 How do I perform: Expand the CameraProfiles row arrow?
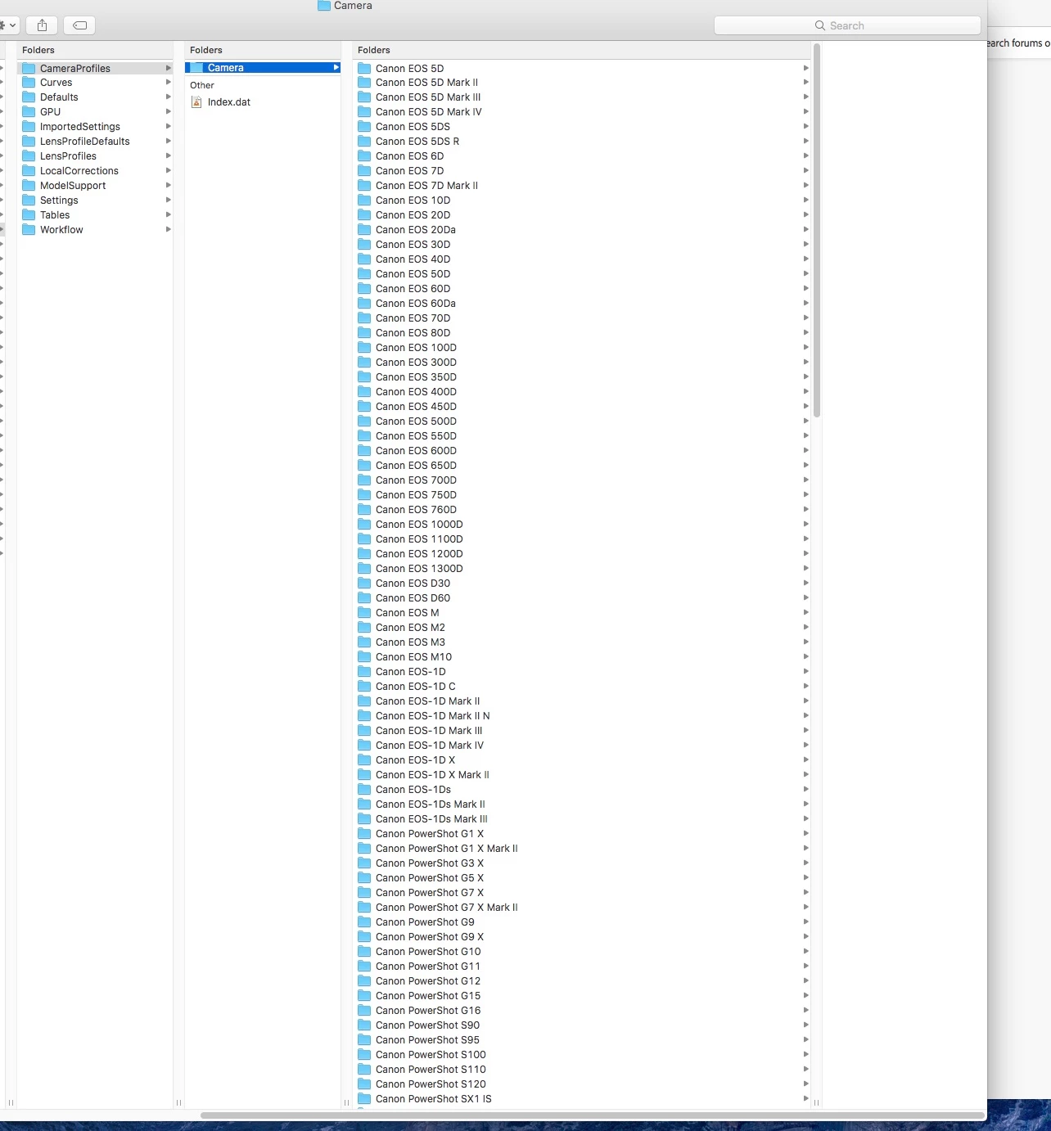(x=168, y=68)
